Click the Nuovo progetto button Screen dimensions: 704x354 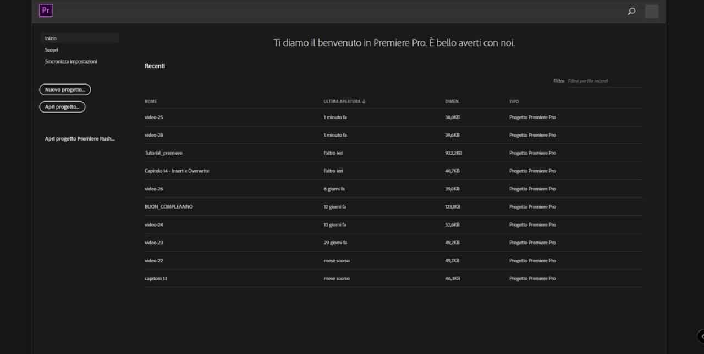click(65, 89)
